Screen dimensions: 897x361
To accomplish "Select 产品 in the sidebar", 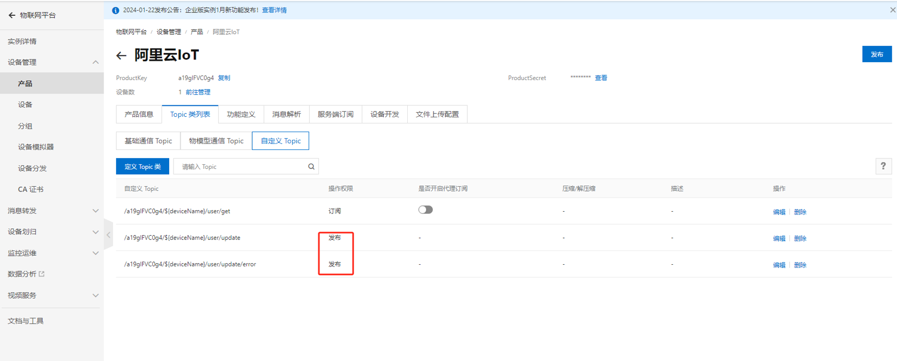I will point(52,83).
